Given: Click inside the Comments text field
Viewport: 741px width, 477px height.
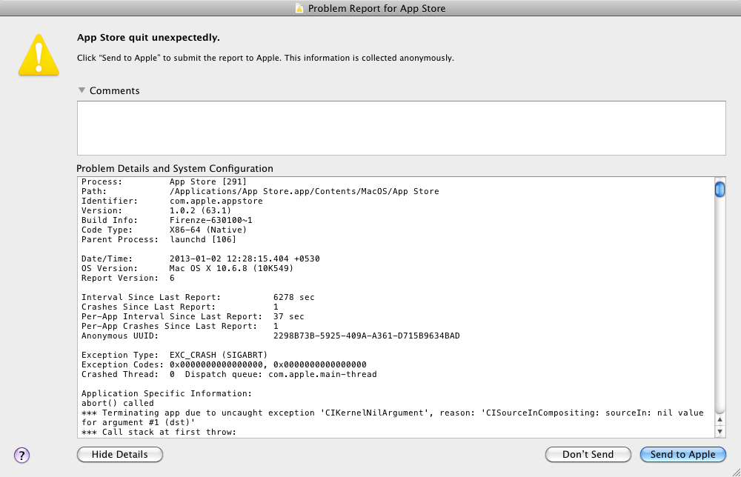Looking at the screenshot, I should 401,128.
